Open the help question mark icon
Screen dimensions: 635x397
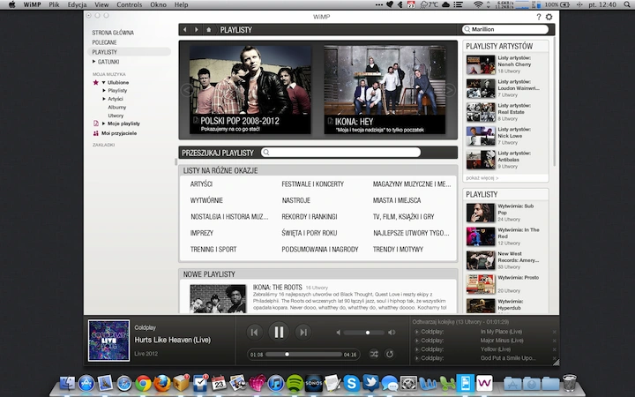click(538, 17)
